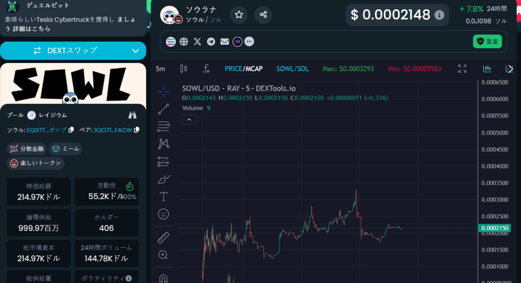Activate the chart zoom-in tool
The height and width of the screenshot is (283, 521).
tap(164, 255)
